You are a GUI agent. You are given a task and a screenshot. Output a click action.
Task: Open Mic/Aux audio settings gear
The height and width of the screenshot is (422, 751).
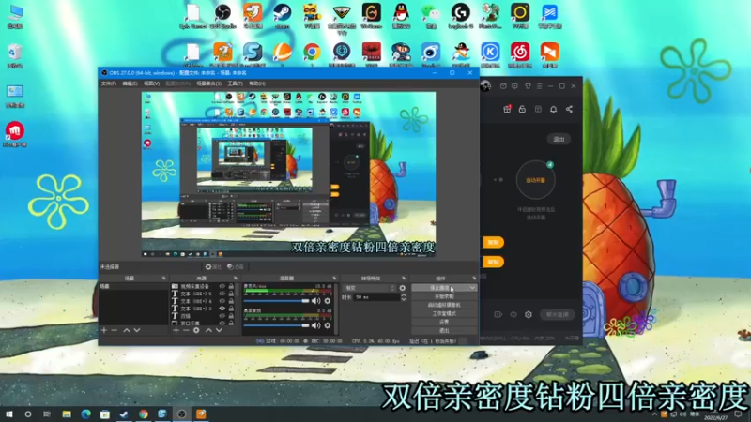(x=327, y=301)
